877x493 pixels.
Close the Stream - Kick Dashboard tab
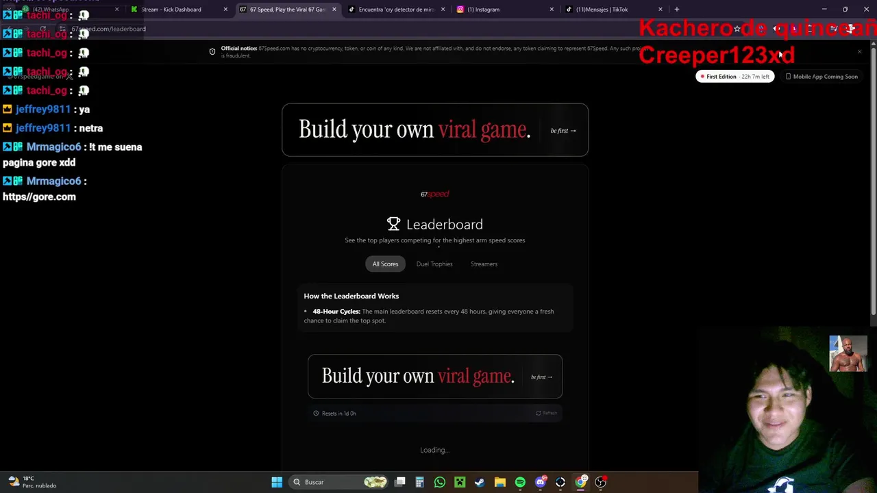tap(225, 10)
